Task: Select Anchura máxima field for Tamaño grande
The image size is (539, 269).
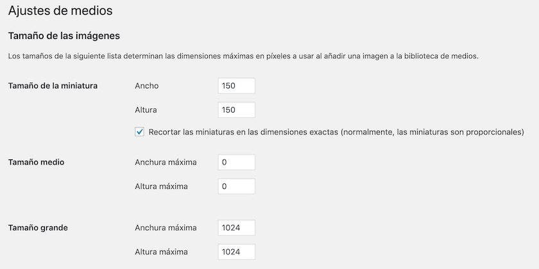Action: (236, 227)
